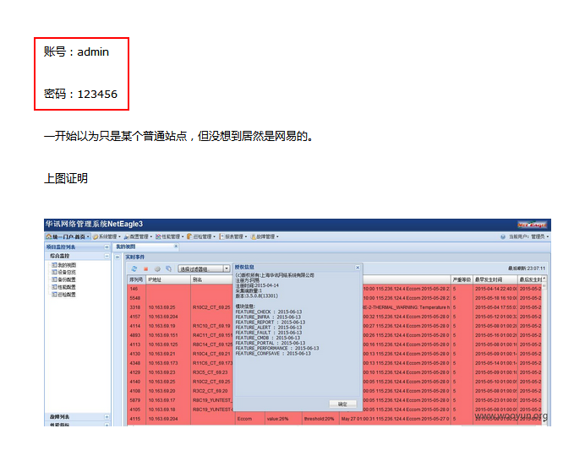Viewport: 585px width, 450px height.
Task: Sort by the 严重等级 column header
Action: click(462, 279)
